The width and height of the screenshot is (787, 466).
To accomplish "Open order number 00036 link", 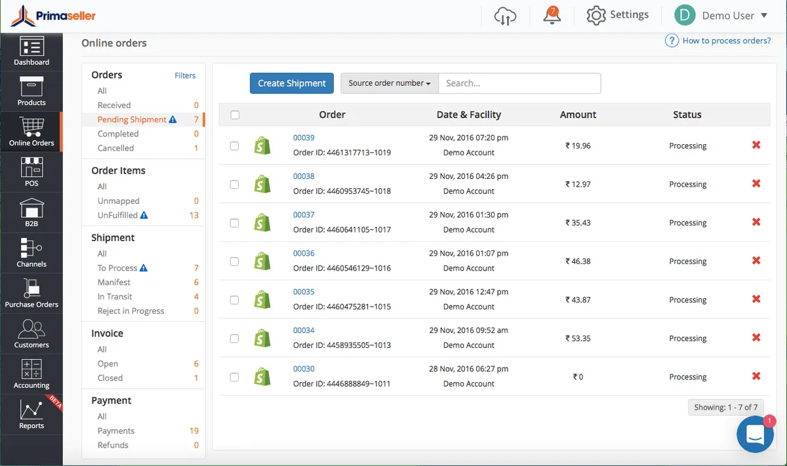I will (304, 253).
